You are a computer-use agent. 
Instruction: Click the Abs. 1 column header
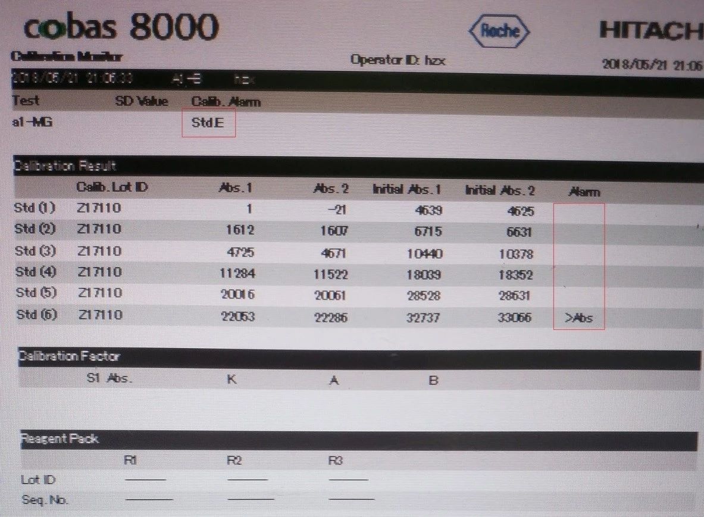click(x=236, y=187)
